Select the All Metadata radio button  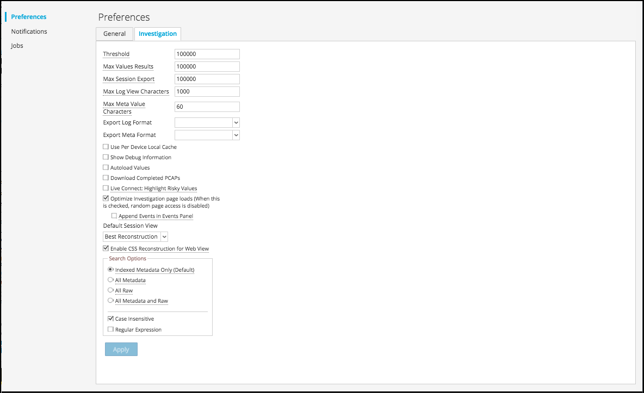pos(110,280)
